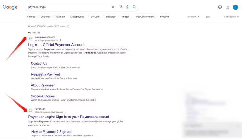Open the Google apps grid
242x140 pixels.
(x=227, y=7)
